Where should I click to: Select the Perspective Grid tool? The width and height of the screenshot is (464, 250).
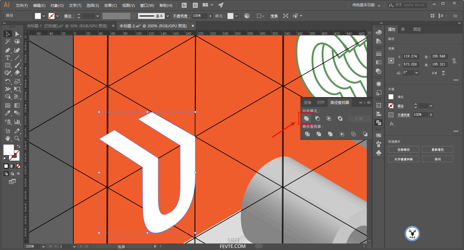coord(17,96)
